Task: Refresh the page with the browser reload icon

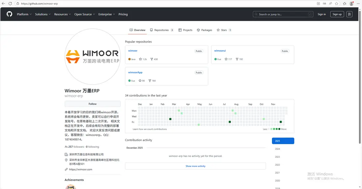Action: [10, 4]
